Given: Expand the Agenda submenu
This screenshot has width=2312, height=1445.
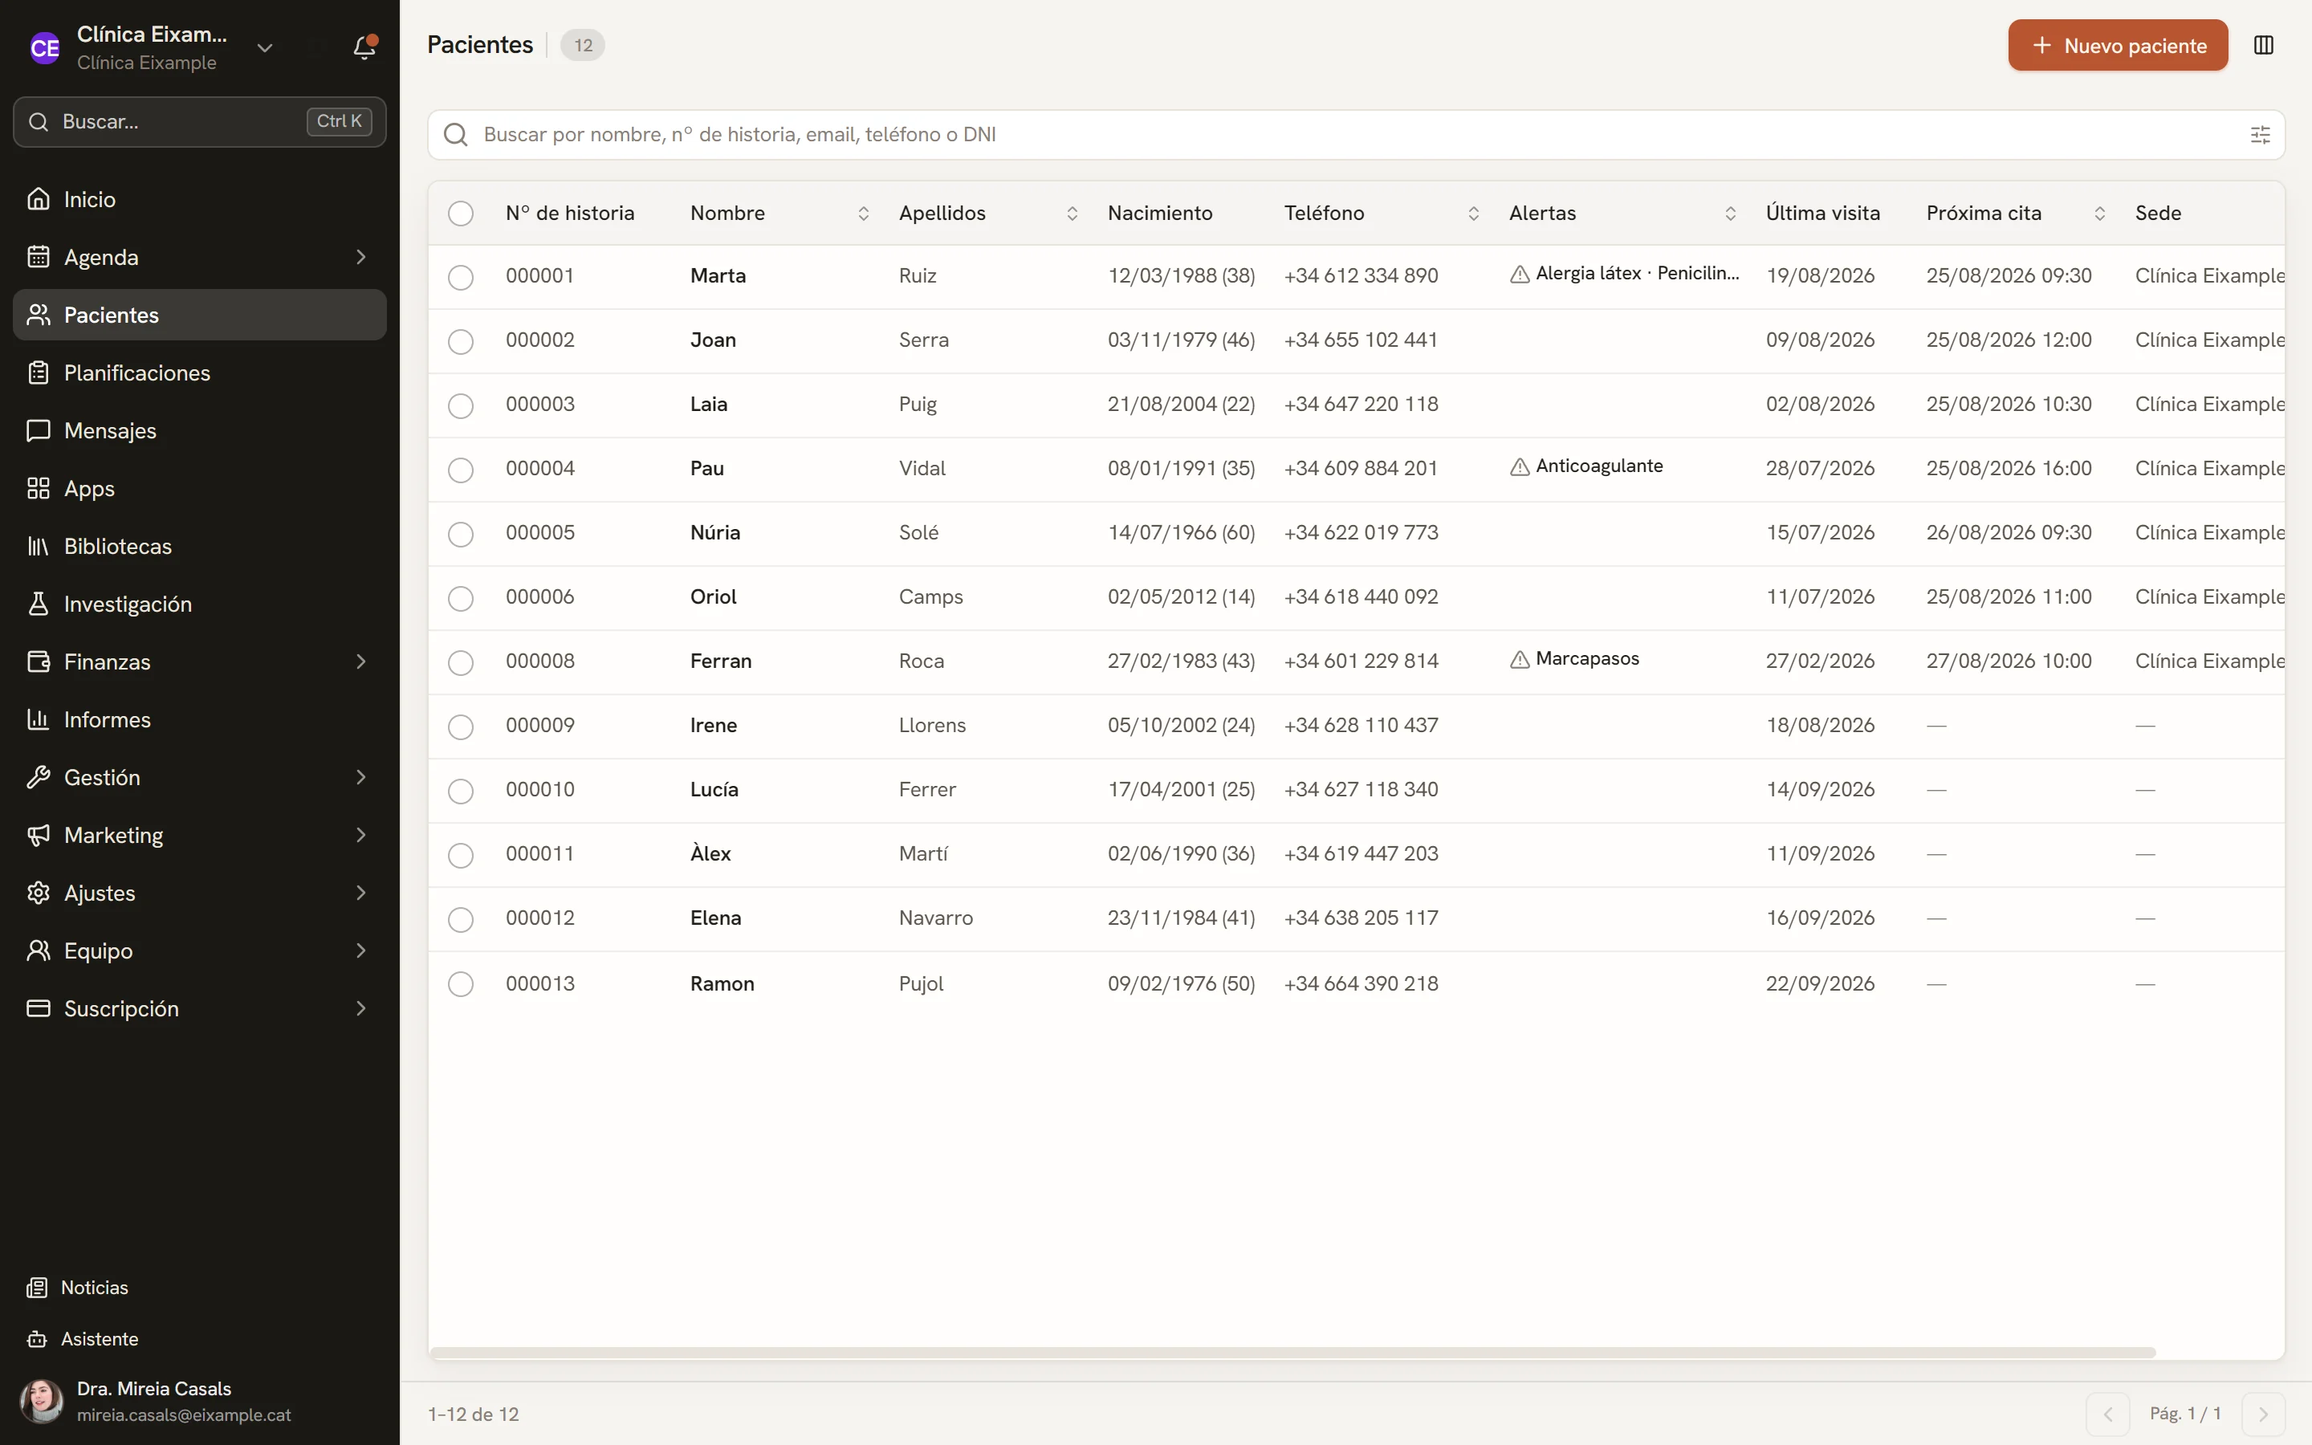Looking at the screenshot, I should (x=360, y=257).
